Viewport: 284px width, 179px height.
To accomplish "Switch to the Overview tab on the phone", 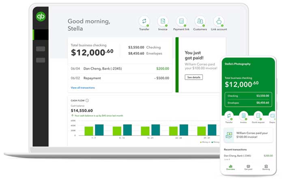I will pos(230,167).
